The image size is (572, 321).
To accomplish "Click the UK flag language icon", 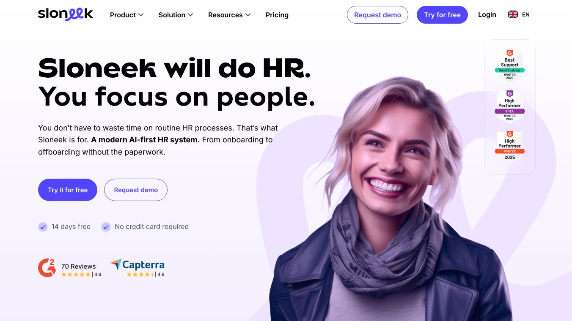I will [513, 14].
